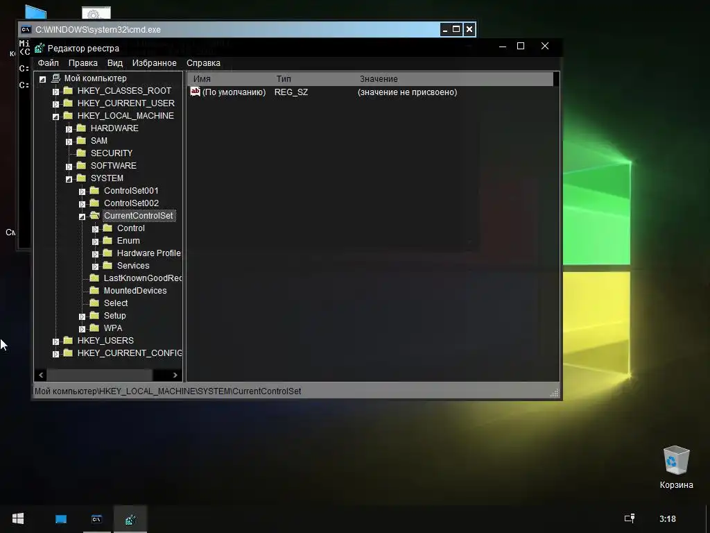Click the Hardware Profiles folder icon
Viewport: 710px width, 533px height.
[x=107, y=253]
